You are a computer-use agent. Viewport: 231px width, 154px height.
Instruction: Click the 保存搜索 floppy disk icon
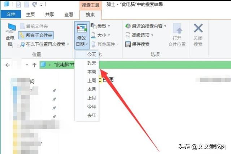coord(128,44)
